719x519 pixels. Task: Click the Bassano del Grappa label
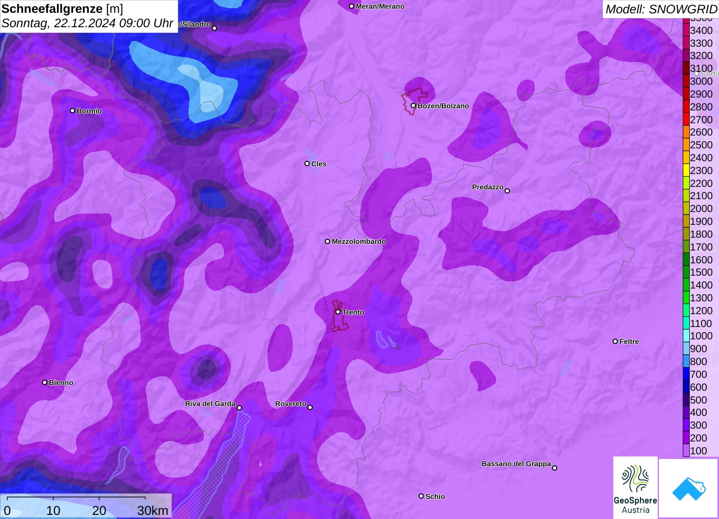[516, 464]
